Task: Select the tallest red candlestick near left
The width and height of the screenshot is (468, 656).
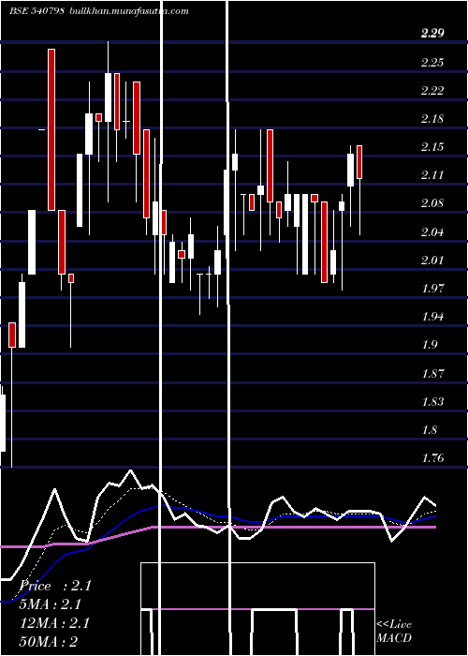Action: coord(51,129)
